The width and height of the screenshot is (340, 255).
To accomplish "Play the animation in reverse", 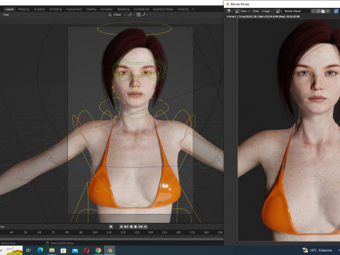I will [131, 227].
